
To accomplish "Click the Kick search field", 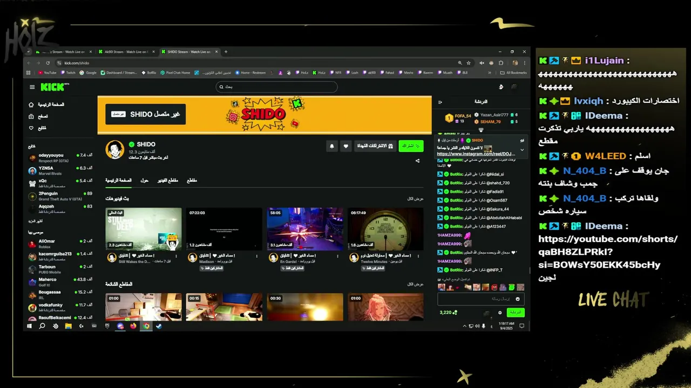I will coord(276,87).
